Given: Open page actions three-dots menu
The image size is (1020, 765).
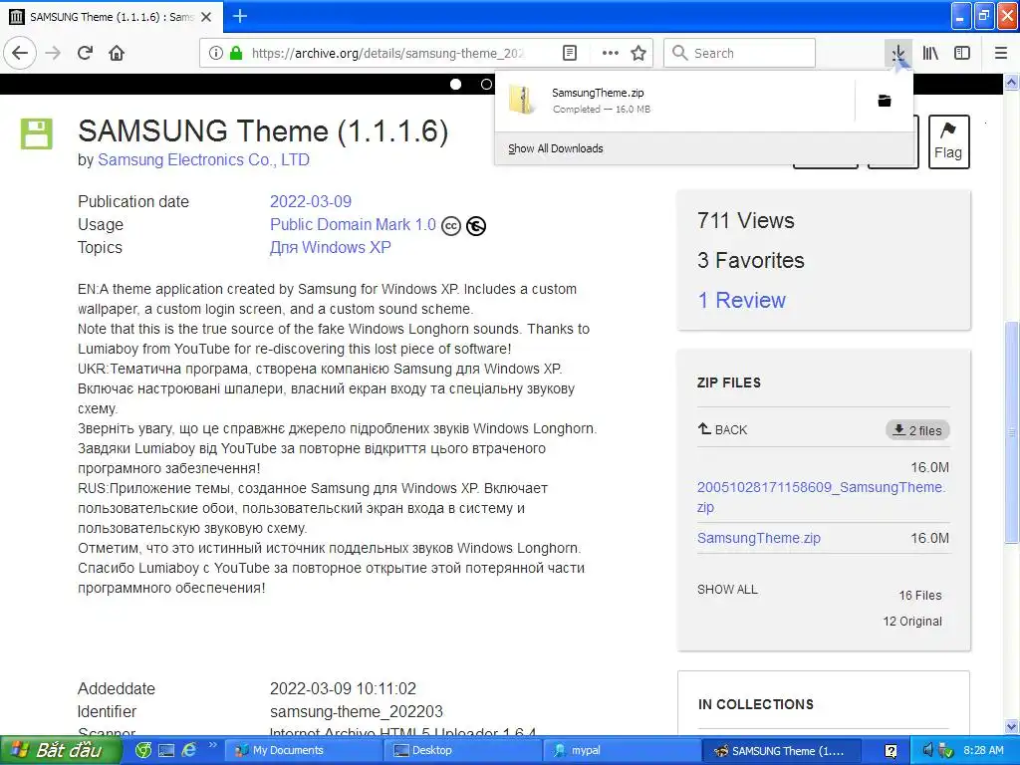Looking at the screenshot, I should pos(611,53).
